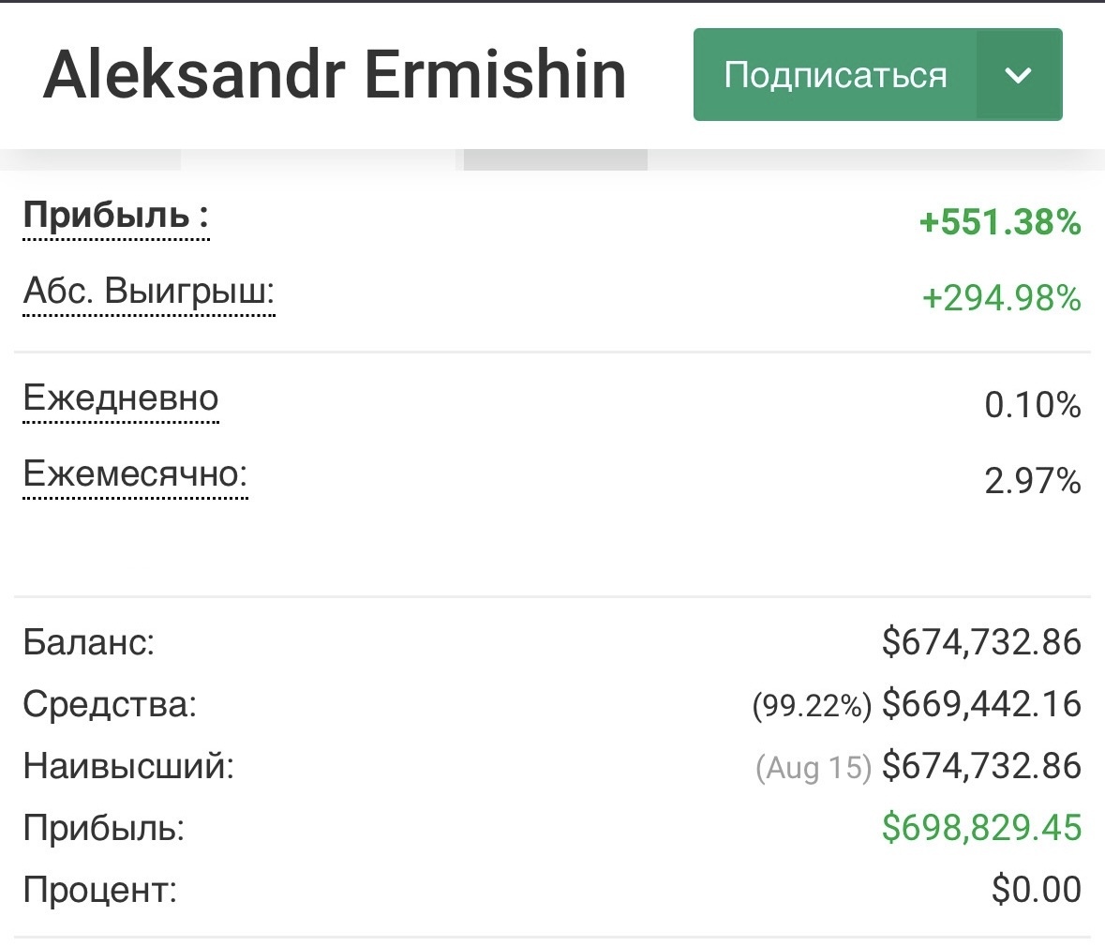This screenshot has height=946, width=1105.
Task: Click the Ежедневно underlined label
Action: coord(121,398)
